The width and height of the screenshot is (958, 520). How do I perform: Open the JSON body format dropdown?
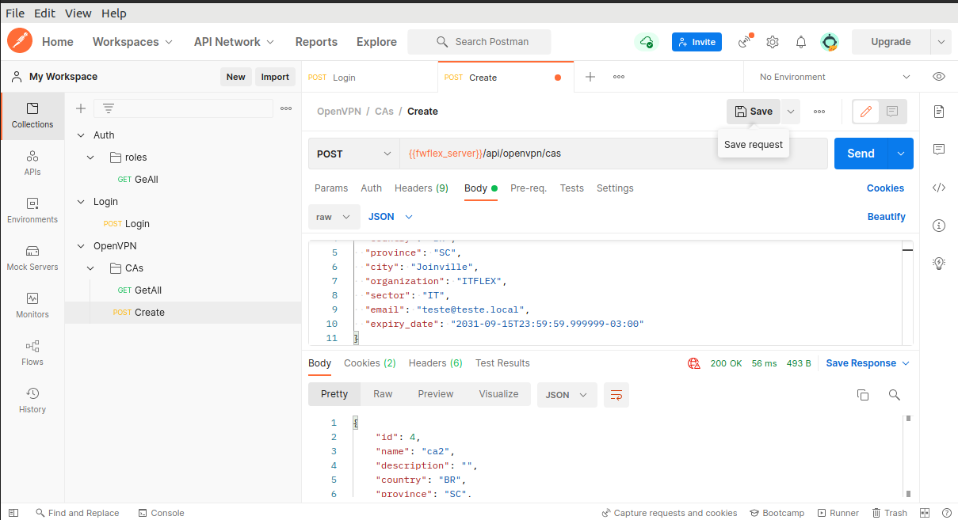coord(391,217)
